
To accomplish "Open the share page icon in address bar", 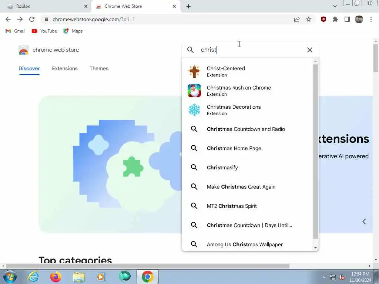I will [x=297, y=19].
